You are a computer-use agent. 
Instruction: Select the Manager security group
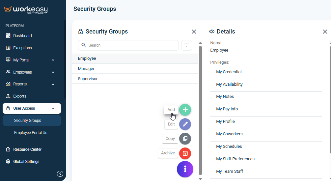point(135,69)
